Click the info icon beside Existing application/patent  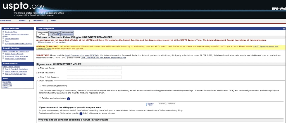68,99
